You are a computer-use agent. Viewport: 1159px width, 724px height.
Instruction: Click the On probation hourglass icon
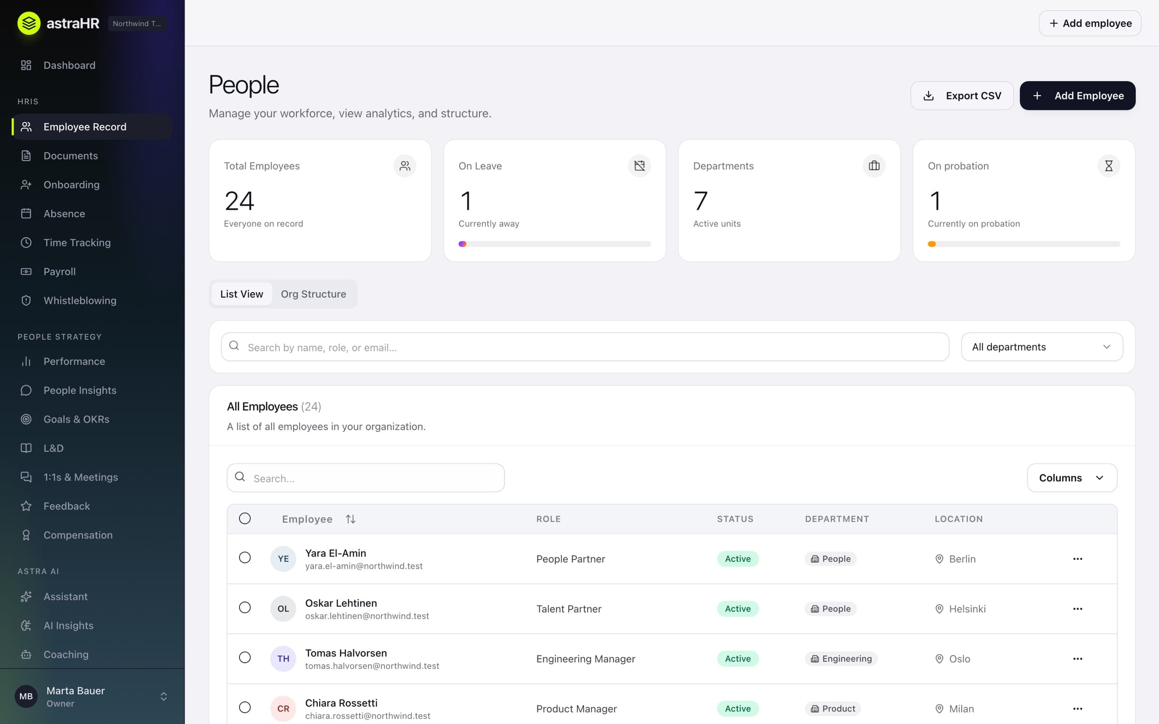1109,166
